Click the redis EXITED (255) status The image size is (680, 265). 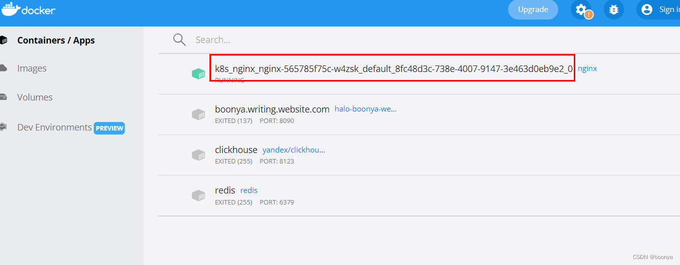[234, 202]
